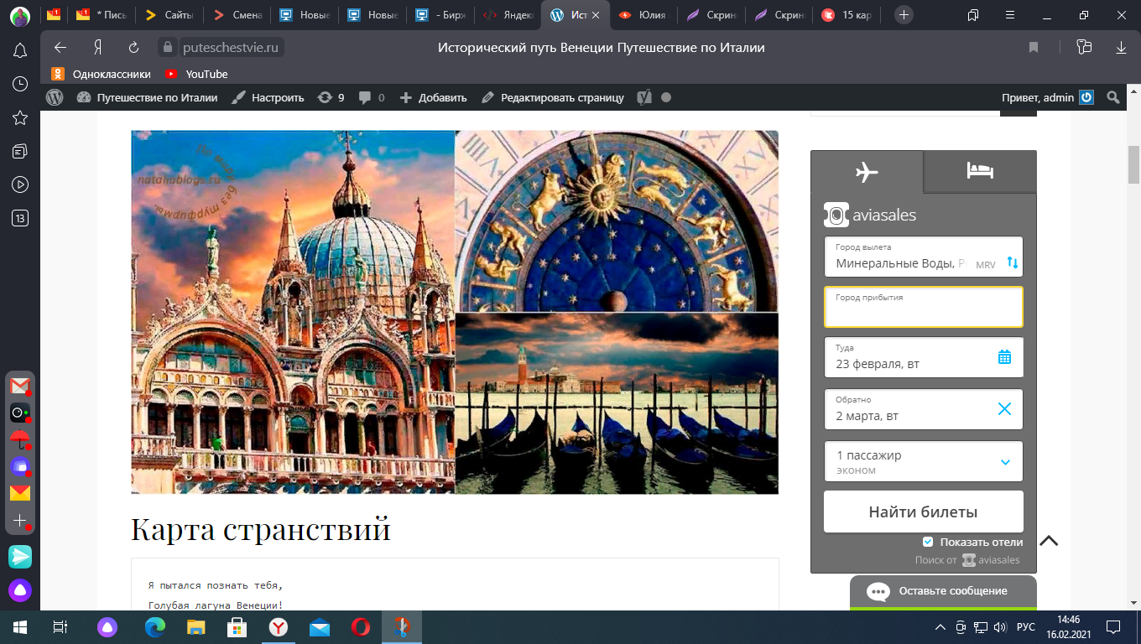Image resolution: width=1141 pixels, height=644 pixels.
Task: Launch Microsoft Edge from the taskbar
Action: point(155,627)
